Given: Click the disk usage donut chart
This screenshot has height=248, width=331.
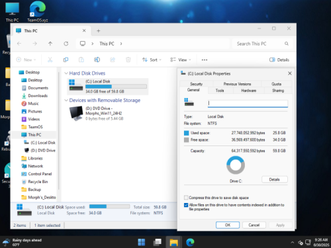Looking at the screenshot, I should [236, 165].
